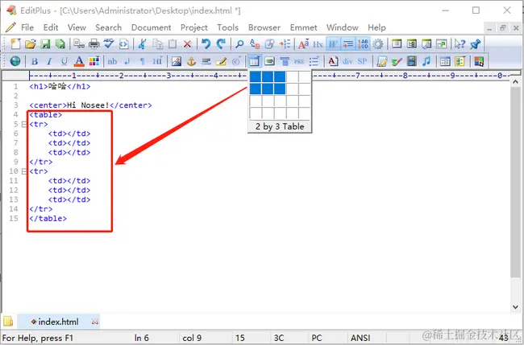Apply Bold with the B icon

pyautogui.click(x=35, y=61)
